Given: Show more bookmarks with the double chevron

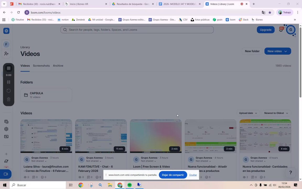Looking at the screenshot, I should point(295,20).
